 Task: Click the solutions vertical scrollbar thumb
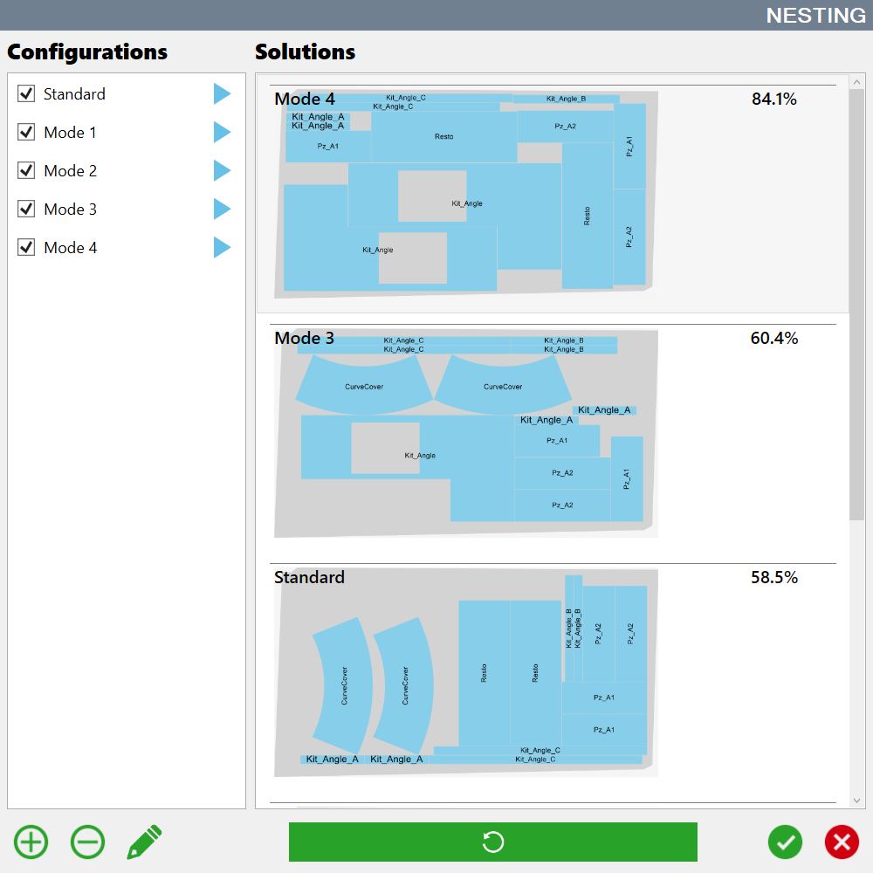click(x=857, y=305)
